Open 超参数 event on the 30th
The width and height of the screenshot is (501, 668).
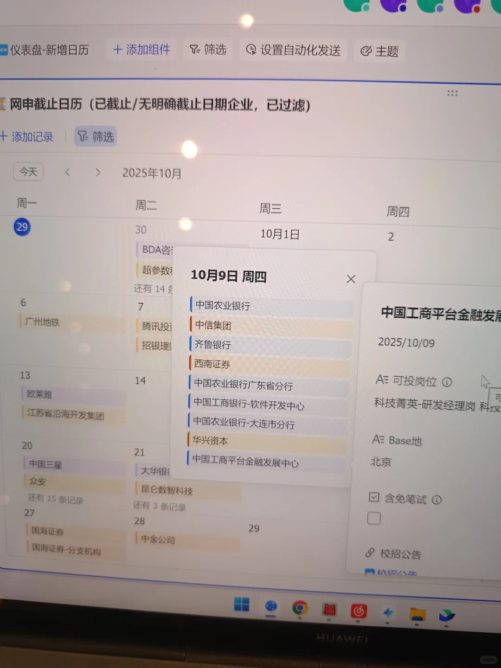(x=155, y=270)
